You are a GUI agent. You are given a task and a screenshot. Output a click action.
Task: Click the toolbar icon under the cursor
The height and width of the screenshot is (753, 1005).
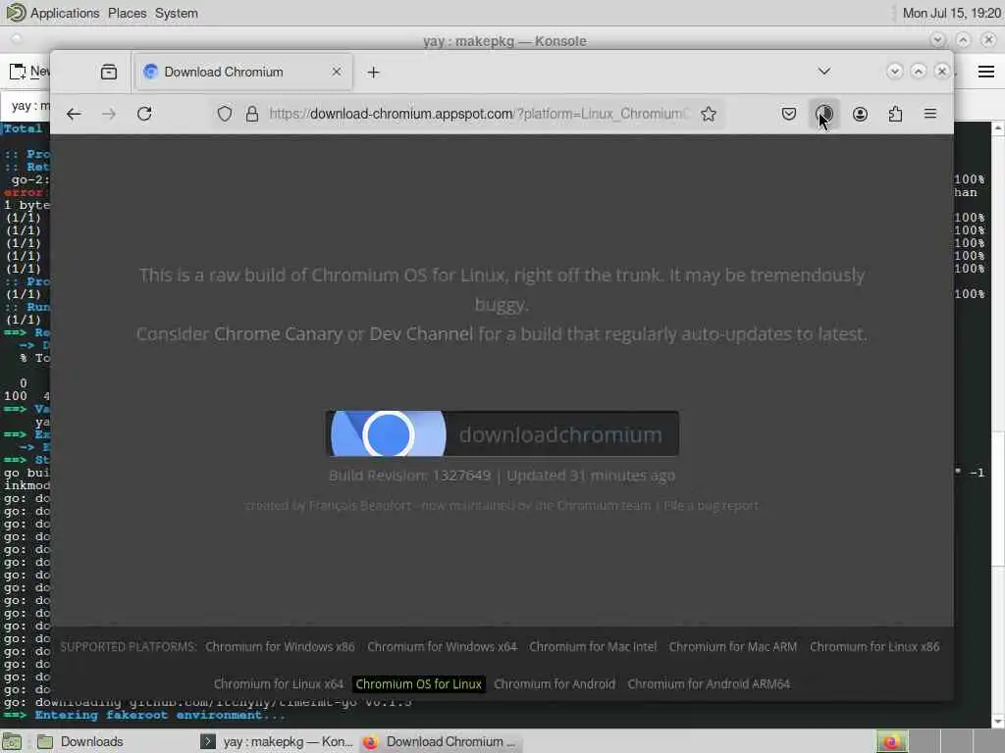(824, 114)
